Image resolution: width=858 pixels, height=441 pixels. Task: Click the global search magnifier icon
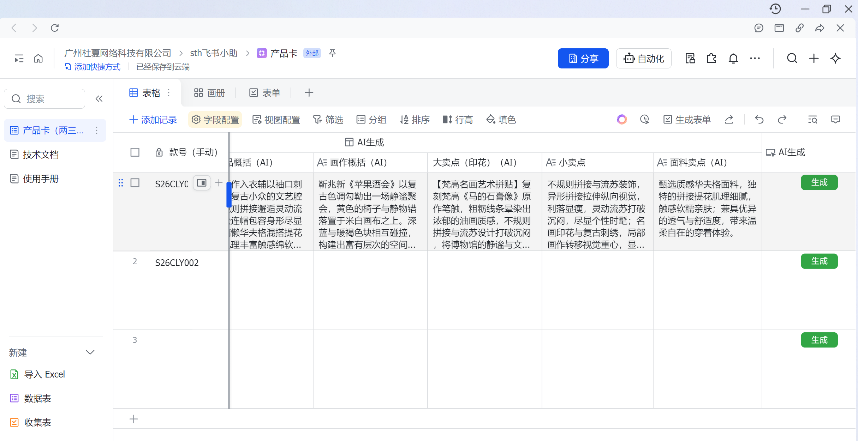pyautogui.click(x=792, y=58)
